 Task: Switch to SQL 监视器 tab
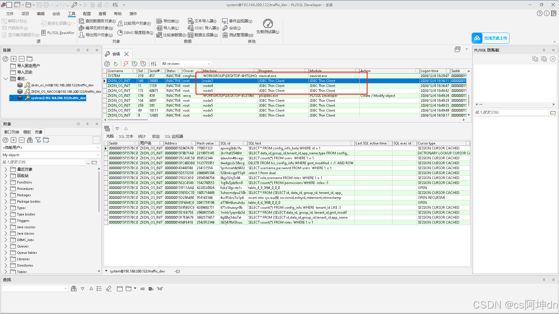174,136
